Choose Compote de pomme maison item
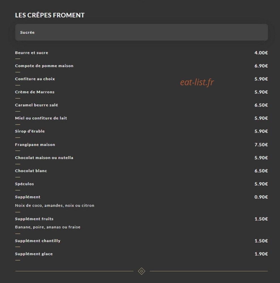 (x=44, y=66)
